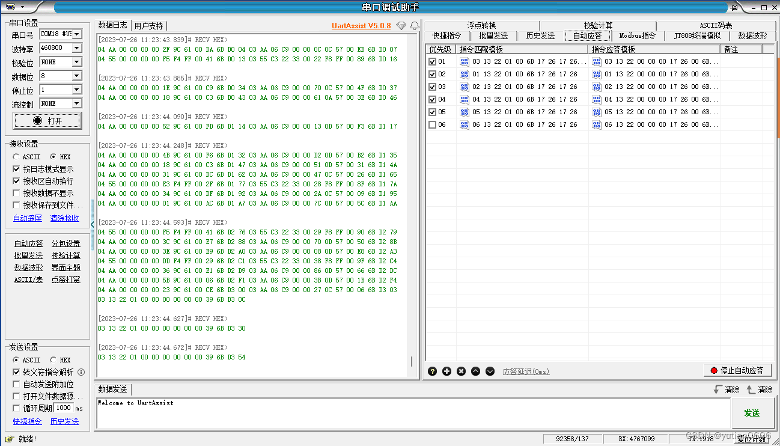Screen dimensions: 780x446
Task: Click the hex template icon in row 01 matching column
Action: click(465, 61)
